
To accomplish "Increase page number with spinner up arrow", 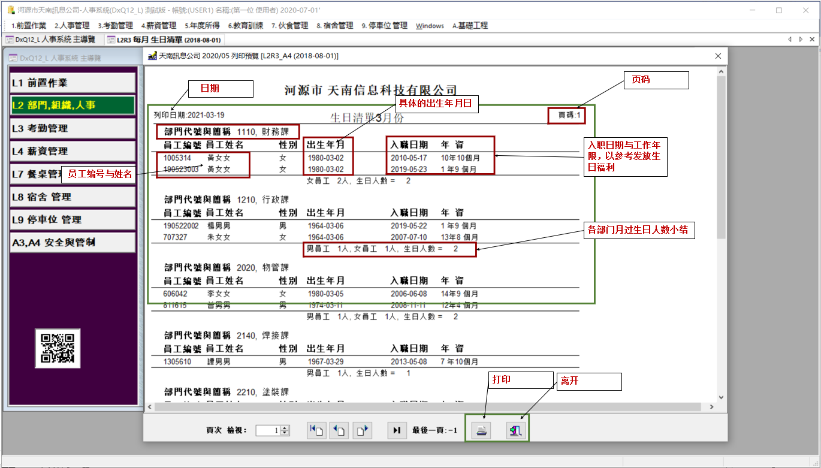I will click(285, 428).
